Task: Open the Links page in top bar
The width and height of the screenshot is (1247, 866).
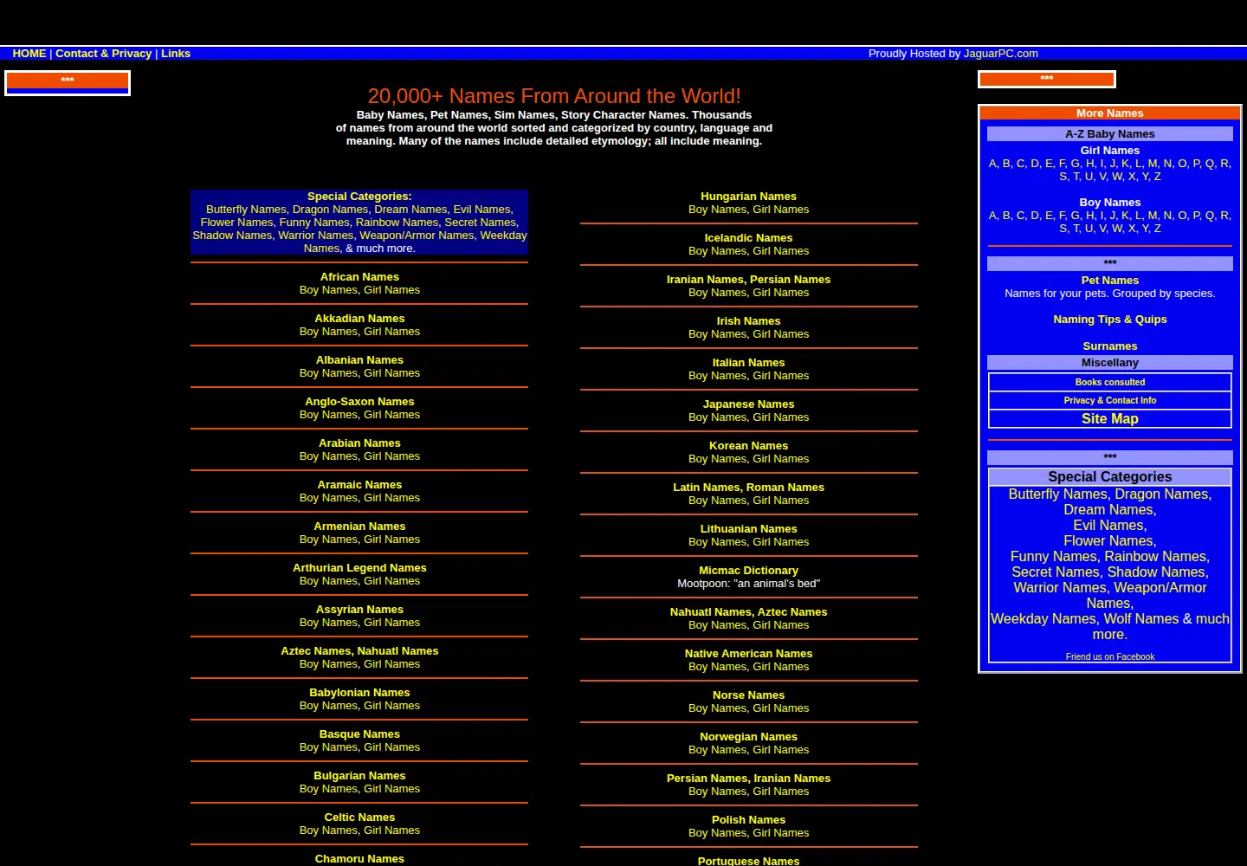Action: [176, 54]
